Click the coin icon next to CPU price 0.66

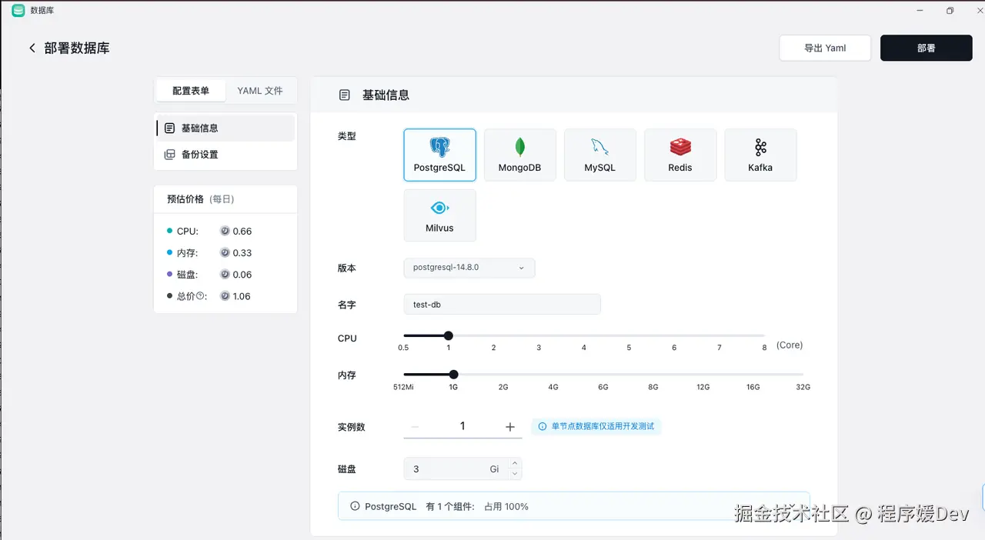[x=225, y=231]
